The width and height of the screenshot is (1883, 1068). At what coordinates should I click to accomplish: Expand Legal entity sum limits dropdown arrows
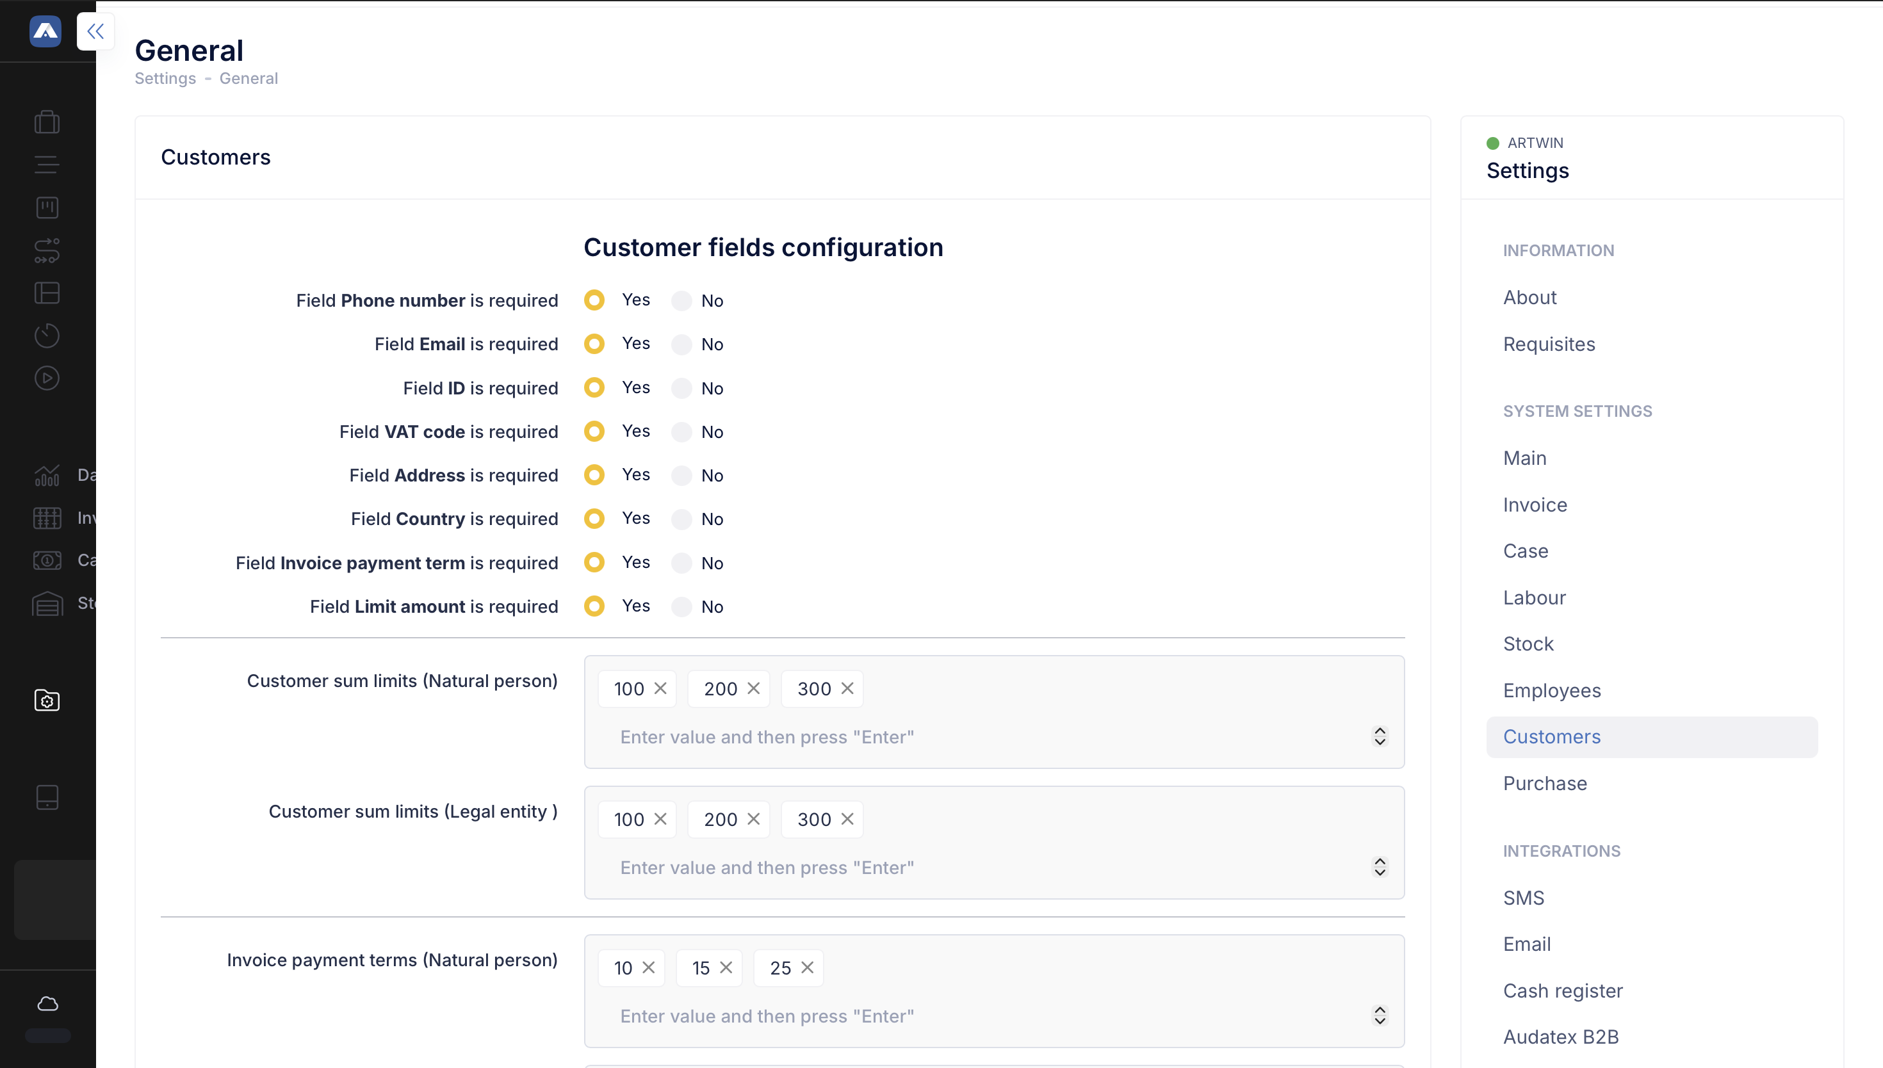pyautogui.click(x=1380, y=867)
